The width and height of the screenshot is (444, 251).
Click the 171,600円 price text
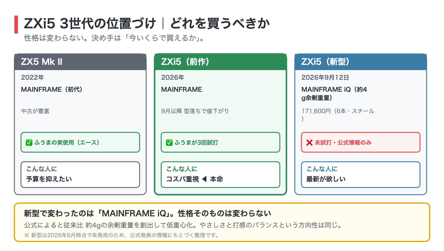coord(338,115)
